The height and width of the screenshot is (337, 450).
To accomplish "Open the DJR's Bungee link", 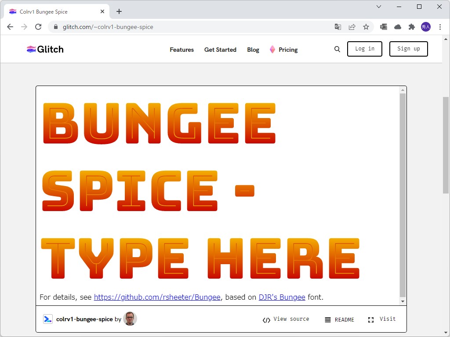I will coord(282,297).
